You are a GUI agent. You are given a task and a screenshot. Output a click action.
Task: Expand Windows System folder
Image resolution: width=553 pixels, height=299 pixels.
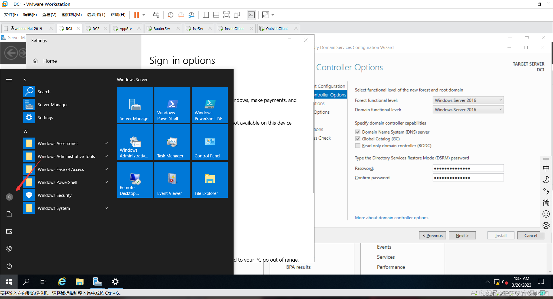pos(67,208)
